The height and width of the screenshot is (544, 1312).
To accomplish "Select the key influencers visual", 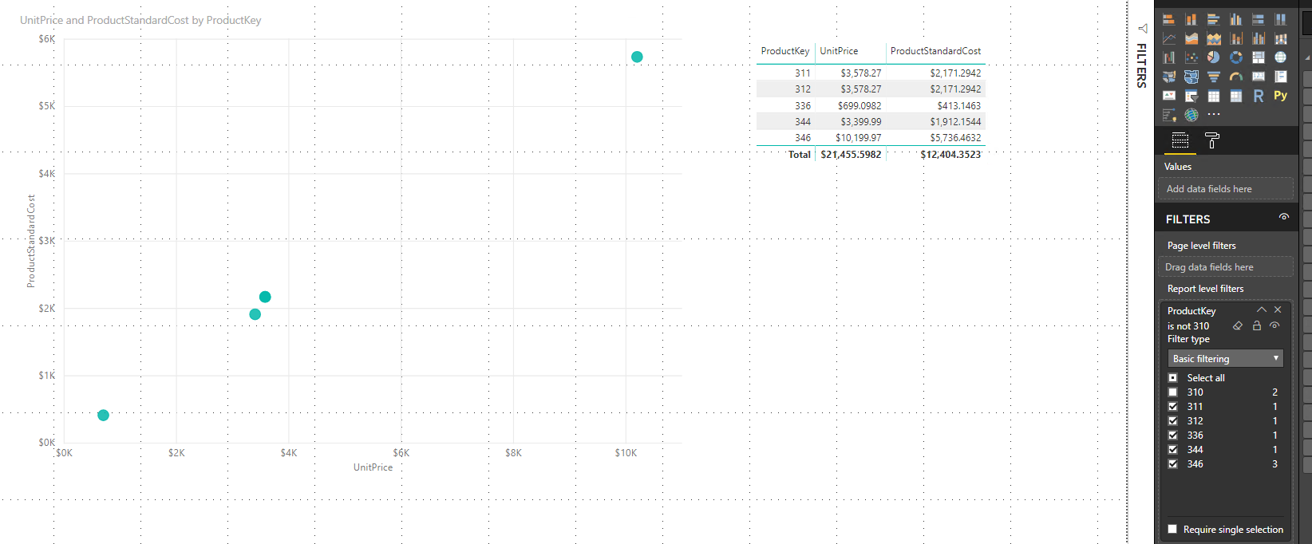I will tap(1169, 115).
